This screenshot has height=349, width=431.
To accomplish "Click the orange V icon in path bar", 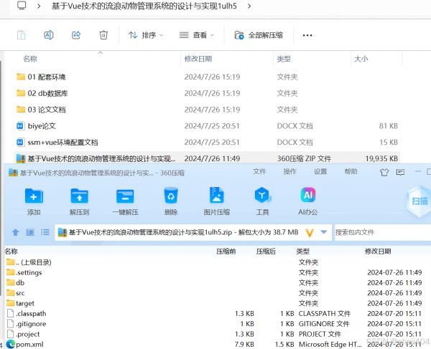I will pos(310,233).
